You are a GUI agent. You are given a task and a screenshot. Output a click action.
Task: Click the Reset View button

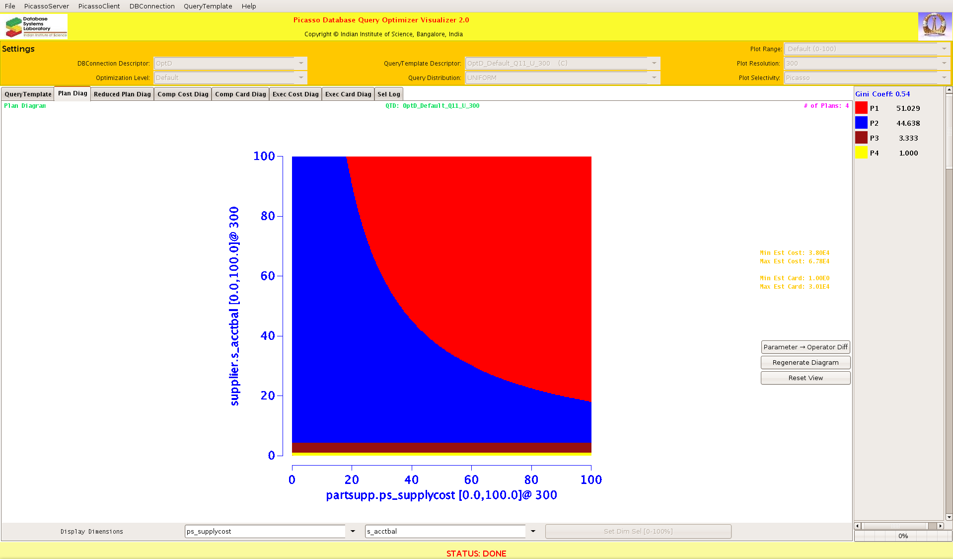[805, 378]
